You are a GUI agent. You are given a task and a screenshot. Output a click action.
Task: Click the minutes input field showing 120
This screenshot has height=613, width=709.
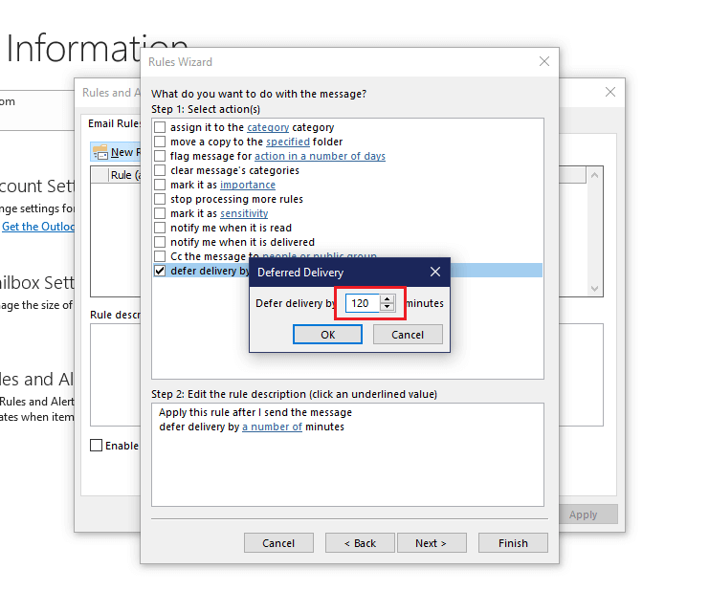[363, 303]
